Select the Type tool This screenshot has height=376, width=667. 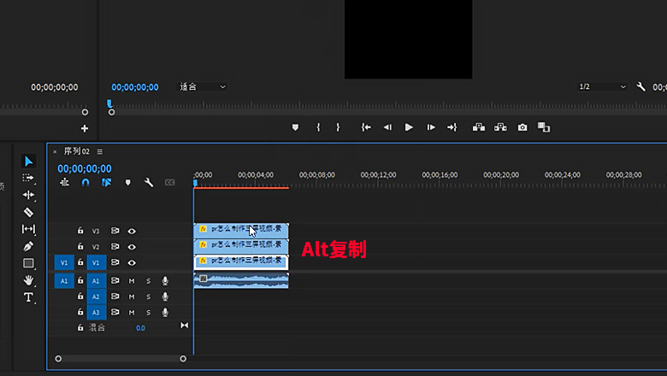(x=28, y=297)
